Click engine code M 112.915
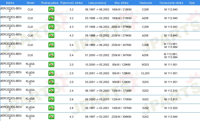 click(171, 99)
